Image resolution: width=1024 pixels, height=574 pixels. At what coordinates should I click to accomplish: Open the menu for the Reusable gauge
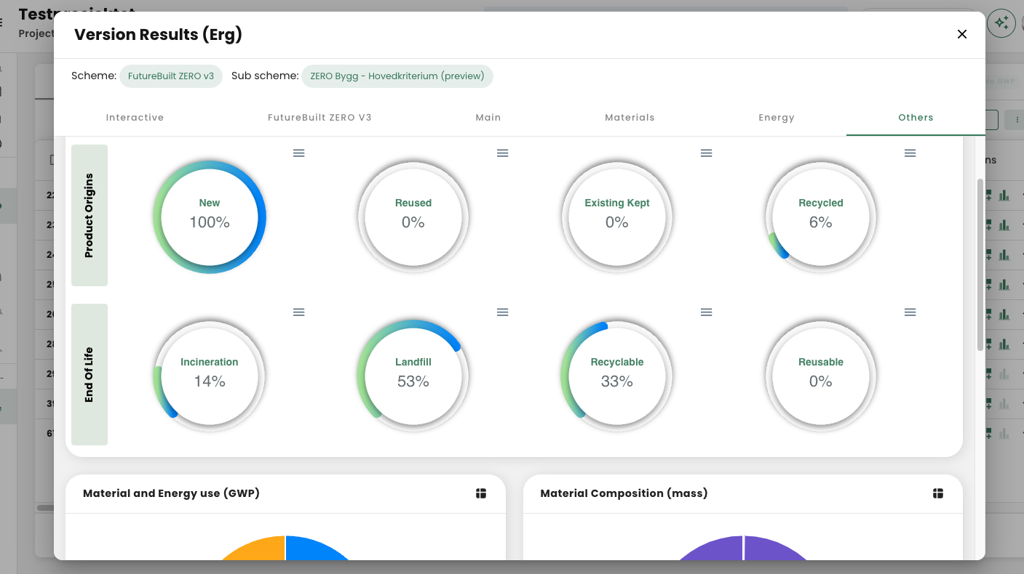pyautogui.click(x=910, y=312)
